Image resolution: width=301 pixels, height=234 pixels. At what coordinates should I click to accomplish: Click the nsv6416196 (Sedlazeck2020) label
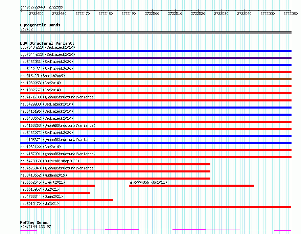click(x=47, y=111)
